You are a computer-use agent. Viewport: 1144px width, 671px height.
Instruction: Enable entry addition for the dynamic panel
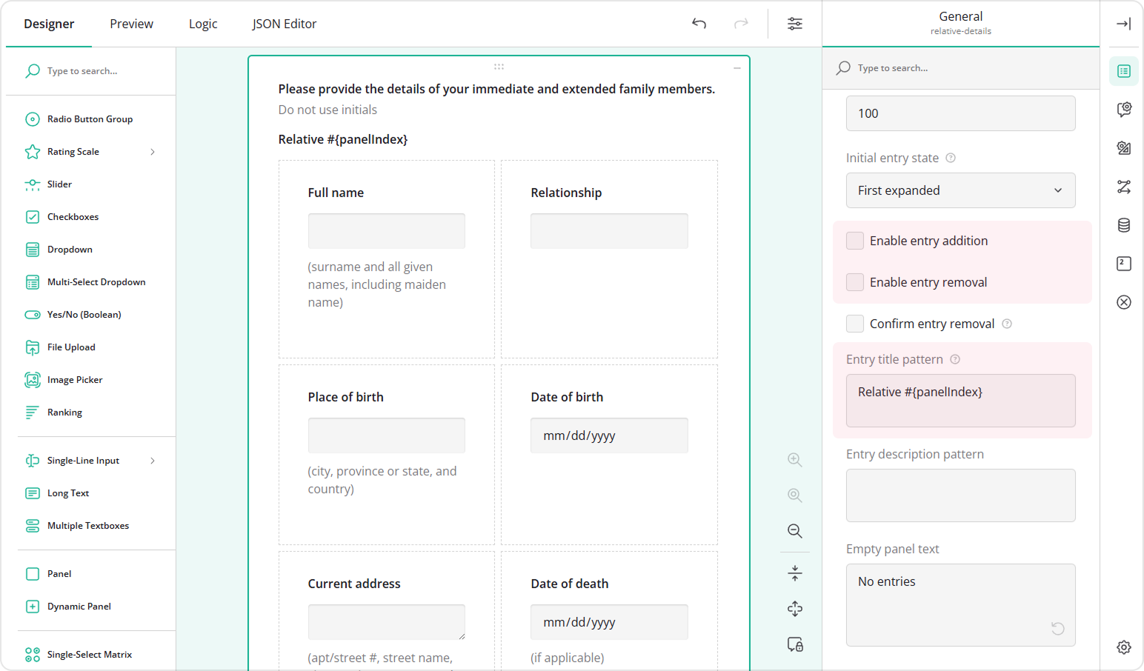tap(854, 240)
